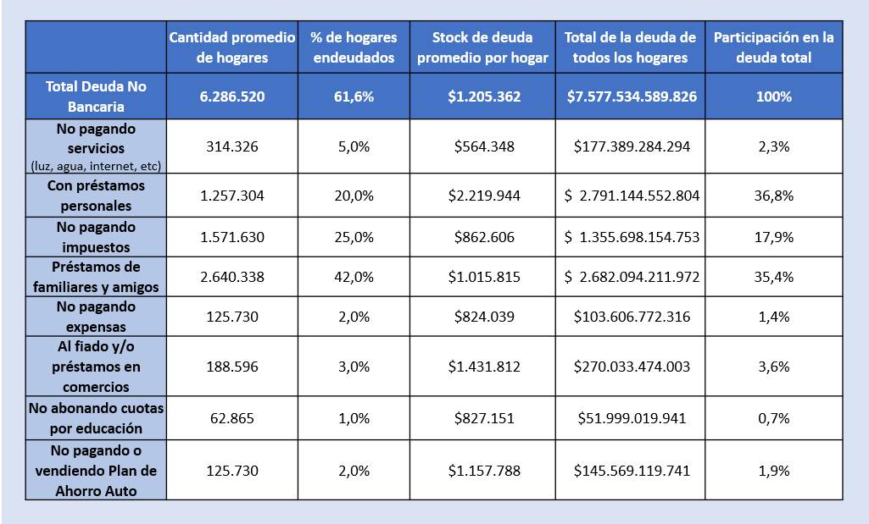Select the $270.033.474.003 total debt cell
Screen dimensions: 869x524
(x=630, y=367)
